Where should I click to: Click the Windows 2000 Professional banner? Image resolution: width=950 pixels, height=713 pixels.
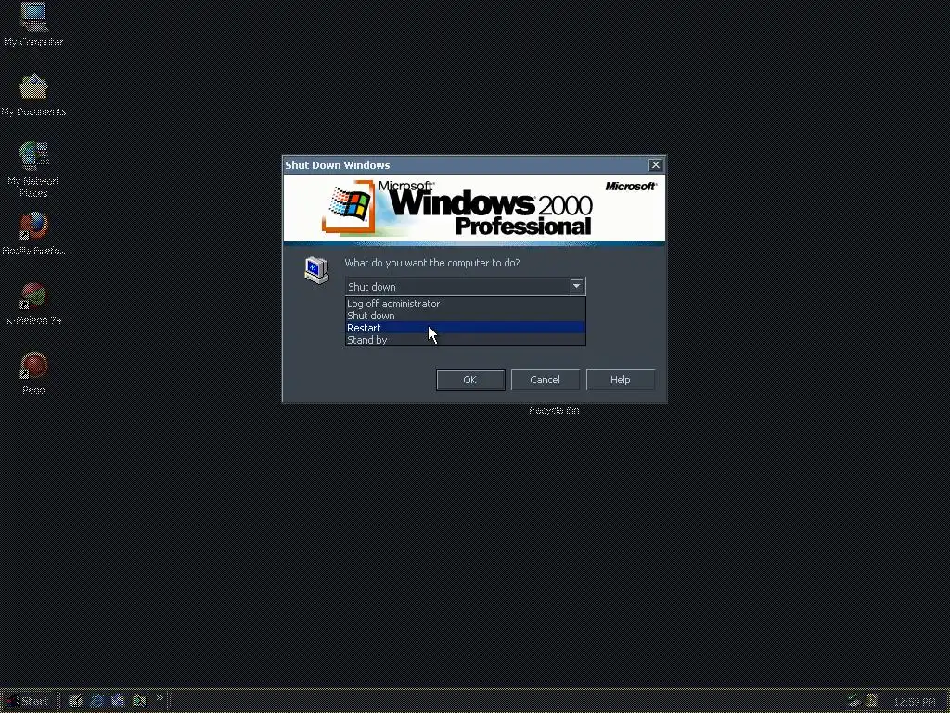click(474, 209)
